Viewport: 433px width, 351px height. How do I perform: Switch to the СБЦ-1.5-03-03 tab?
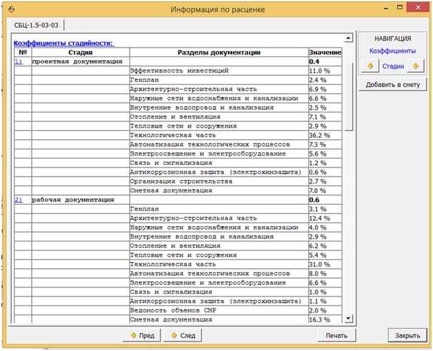tap(35, 25)
